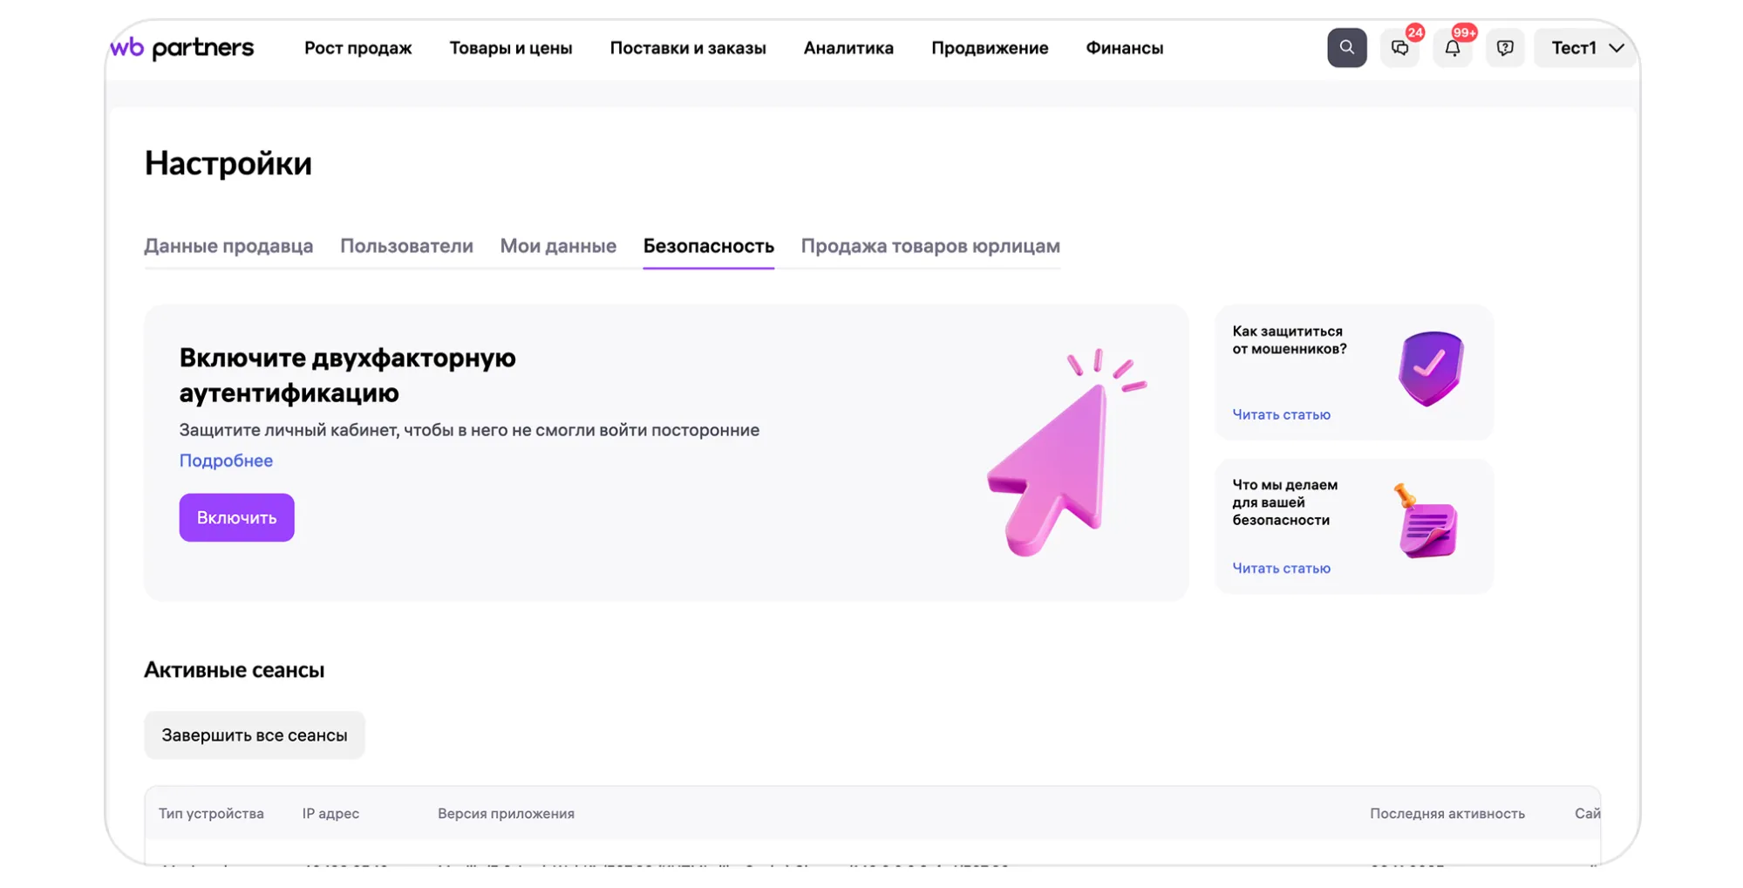Image resolution: width=1743 pixels, height=888 pixels.
Task: Read article under Как защититься от мошенников
Action: pyautogui.click(x=1280, y=414)
